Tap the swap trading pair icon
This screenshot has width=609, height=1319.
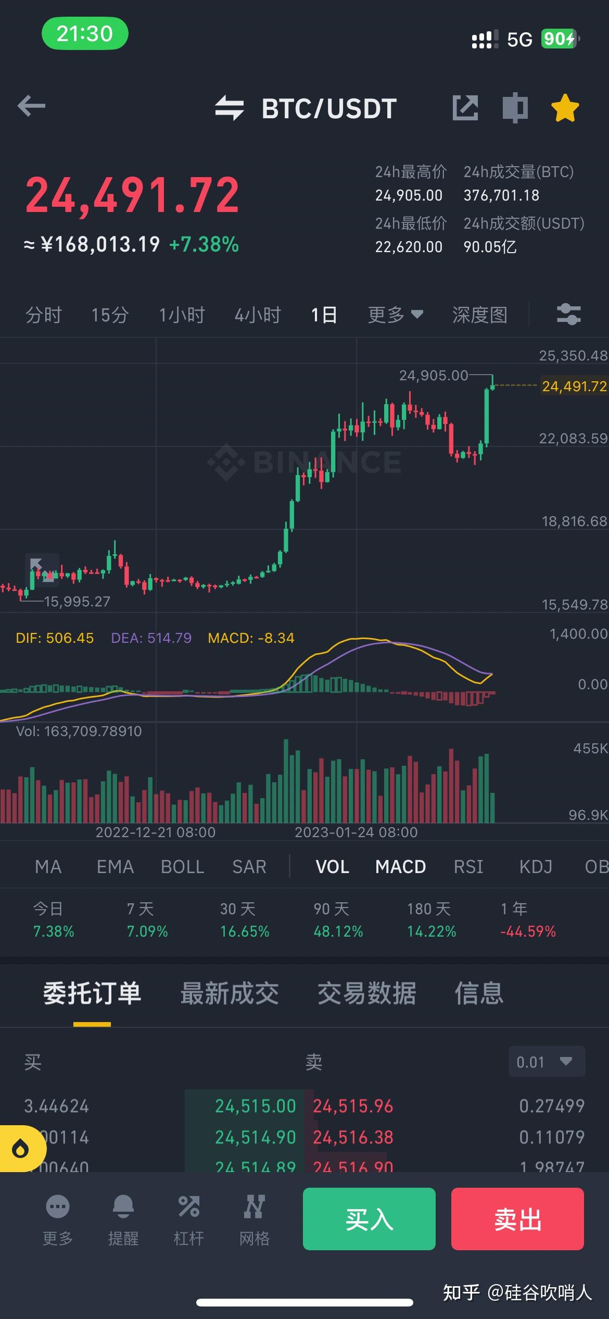[x=230, y=108]
